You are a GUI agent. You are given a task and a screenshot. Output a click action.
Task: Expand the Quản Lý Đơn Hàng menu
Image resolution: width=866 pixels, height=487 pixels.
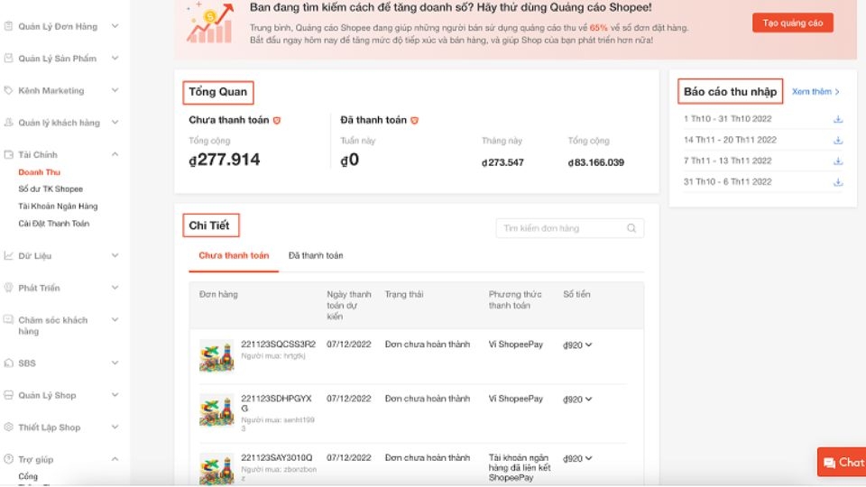[115, 26]
